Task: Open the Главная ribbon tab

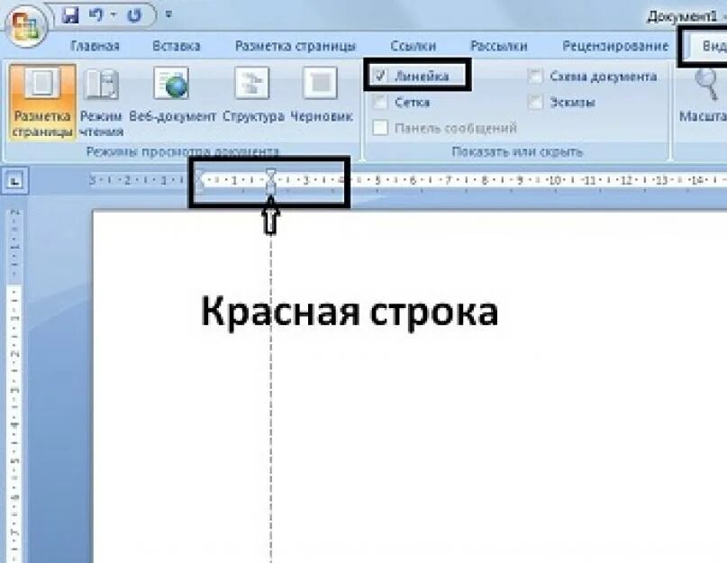Action: pyautogui.click(x=95, y=46)
